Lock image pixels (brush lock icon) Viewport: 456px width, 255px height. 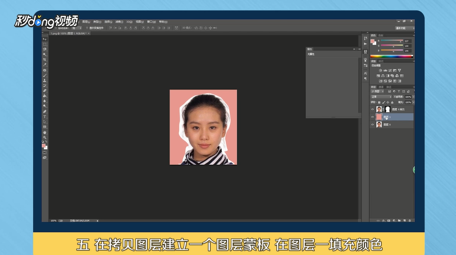[x=383, y=102]
